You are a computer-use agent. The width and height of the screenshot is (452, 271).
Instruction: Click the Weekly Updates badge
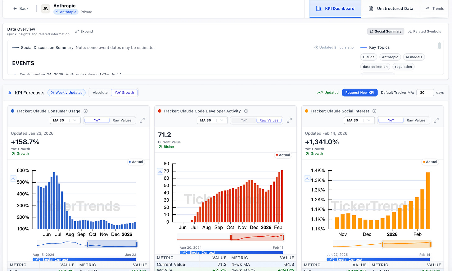[x=66, y=93]
